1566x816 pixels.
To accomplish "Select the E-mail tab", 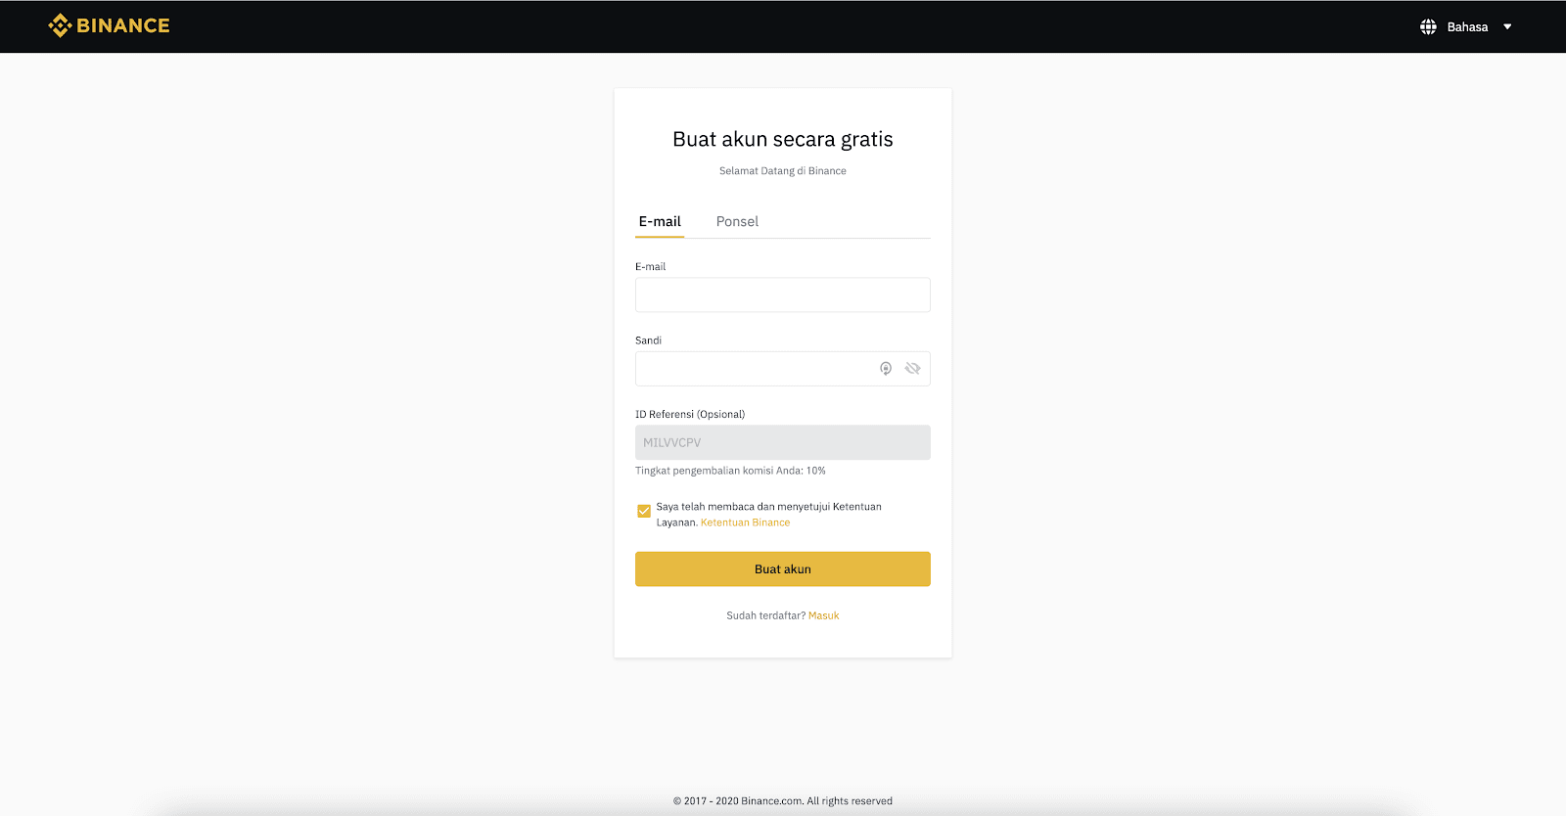I will (x=660, y=221).
